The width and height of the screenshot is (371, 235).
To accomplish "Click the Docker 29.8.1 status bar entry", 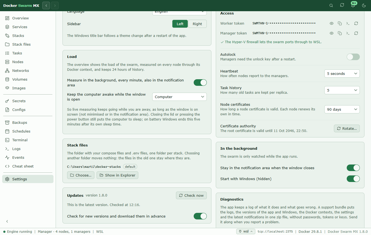I will (310, 231).
